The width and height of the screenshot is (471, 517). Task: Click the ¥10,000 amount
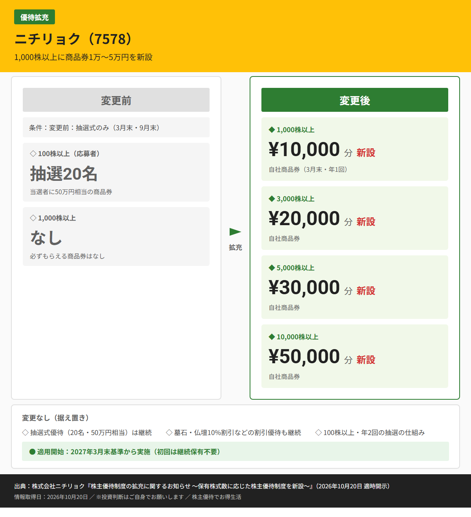(304, 149)
